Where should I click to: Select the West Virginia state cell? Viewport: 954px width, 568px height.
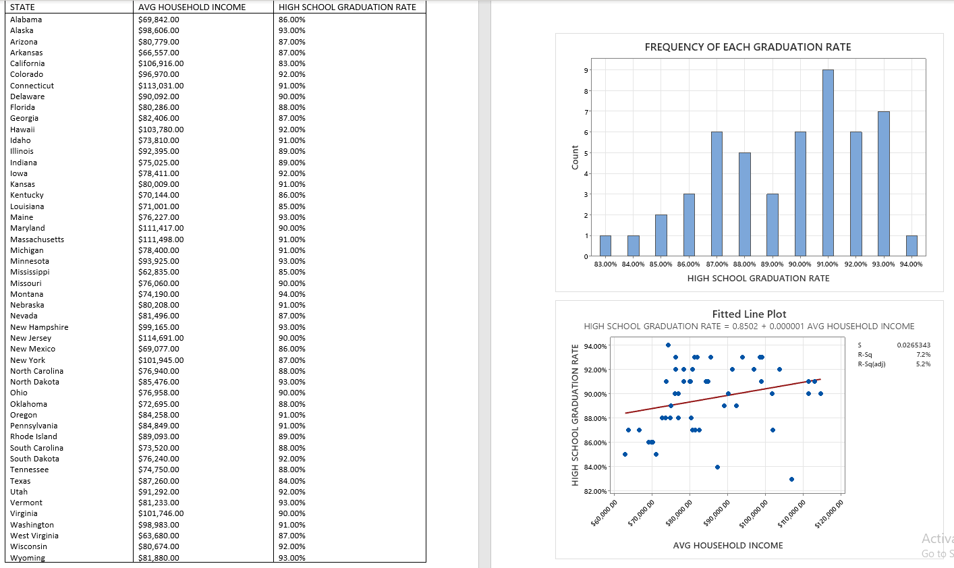[x=34, y=536]
